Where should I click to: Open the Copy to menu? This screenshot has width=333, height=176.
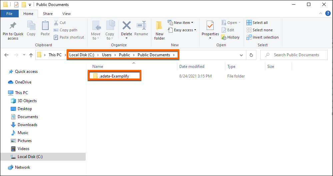click(x=110, y=30)
